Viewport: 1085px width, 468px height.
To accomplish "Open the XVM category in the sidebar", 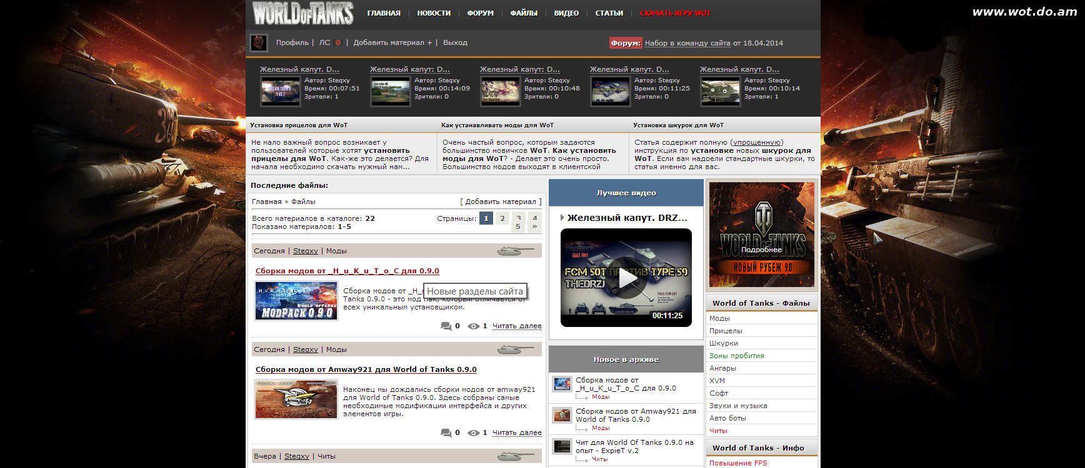I will tap(717, 381).
